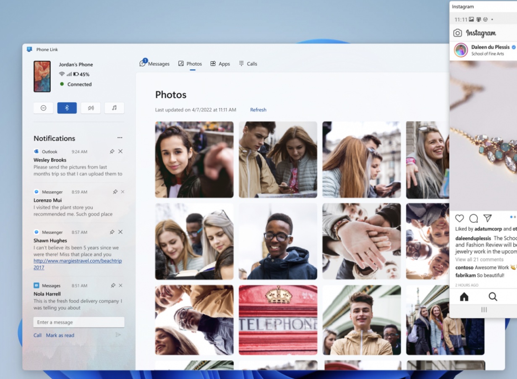Open photo of friends huddled from below
517x379 pixels.
[x=194, y=320]
